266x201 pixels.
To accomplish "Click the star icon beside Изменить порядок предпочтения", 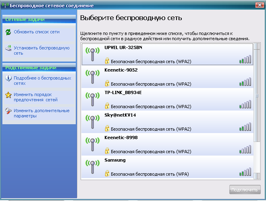I will tap(8, 95).
